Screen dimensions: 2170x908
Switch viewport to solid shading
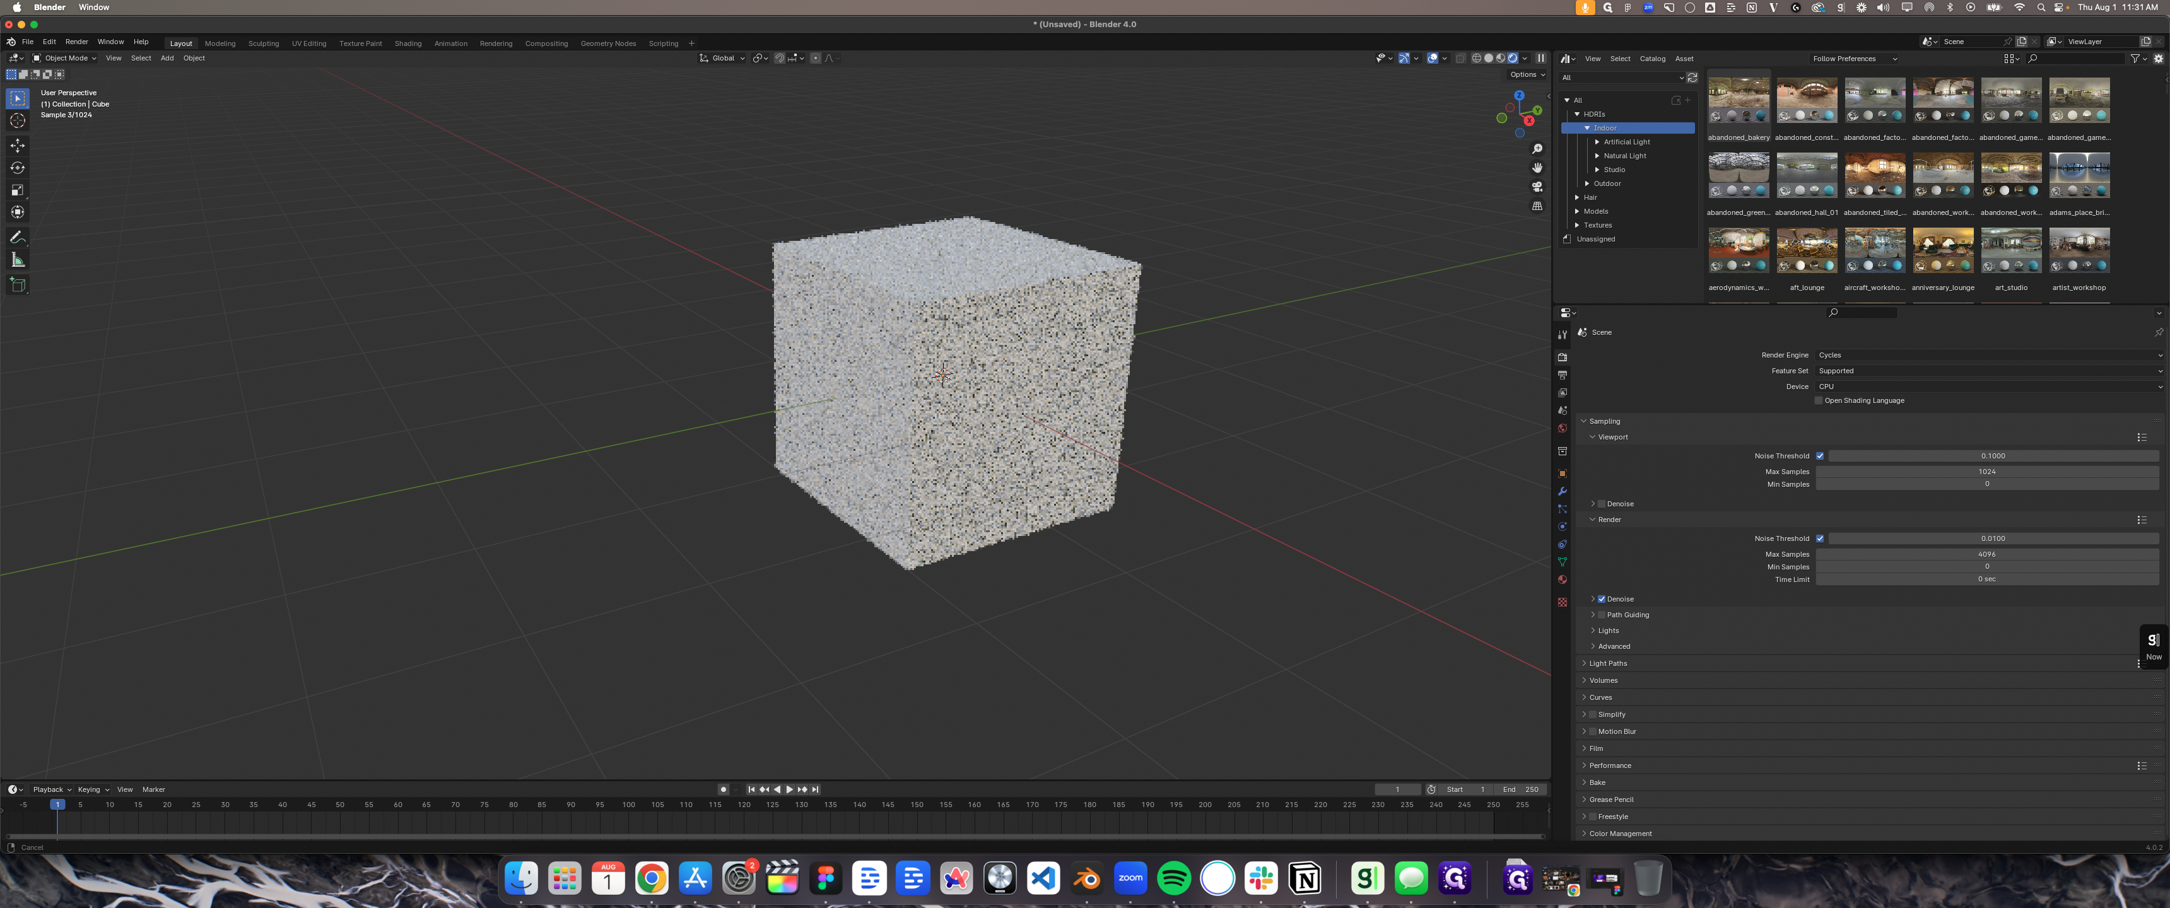1489,58
